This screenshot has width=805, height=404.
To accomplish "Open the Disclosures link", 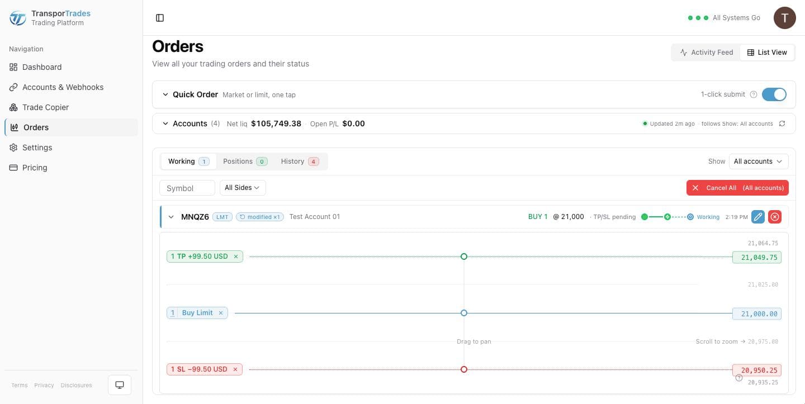I will pyautogui.click(x=77, y=385).
